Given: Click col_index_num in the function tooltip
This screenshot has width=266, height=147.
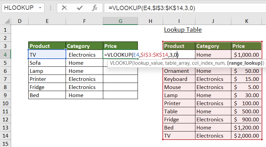Looking at the screenshot, I should coord(209,63).
